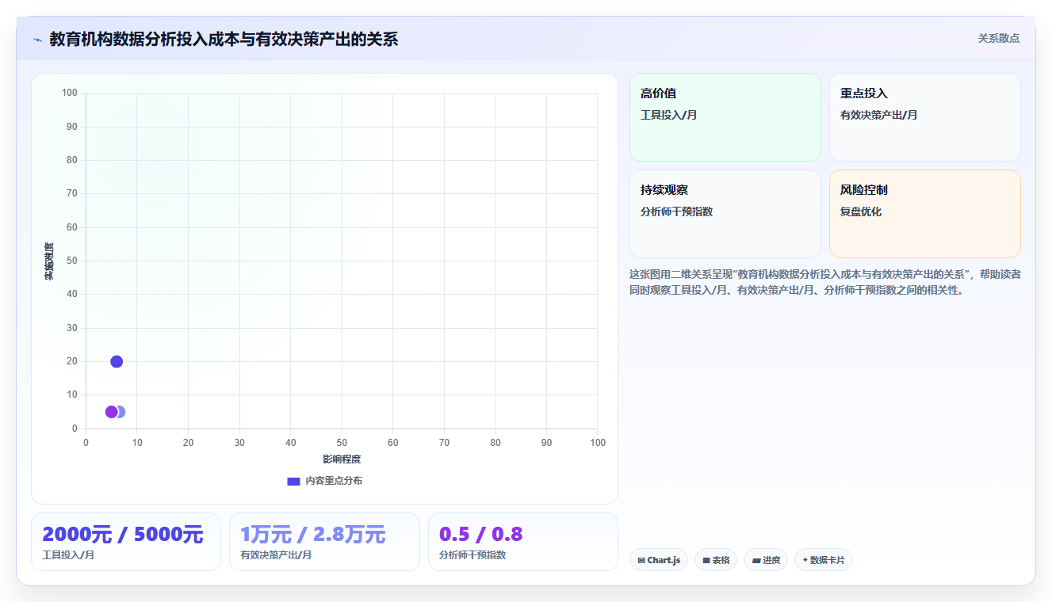Click the lightning icon beside the title
Screen dimensions: 1052x602
point(37,39)
